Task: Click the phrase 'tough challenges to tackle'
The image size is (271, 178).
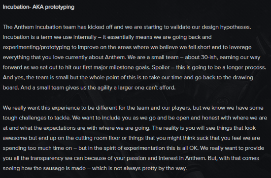Action: coord(36,118)
